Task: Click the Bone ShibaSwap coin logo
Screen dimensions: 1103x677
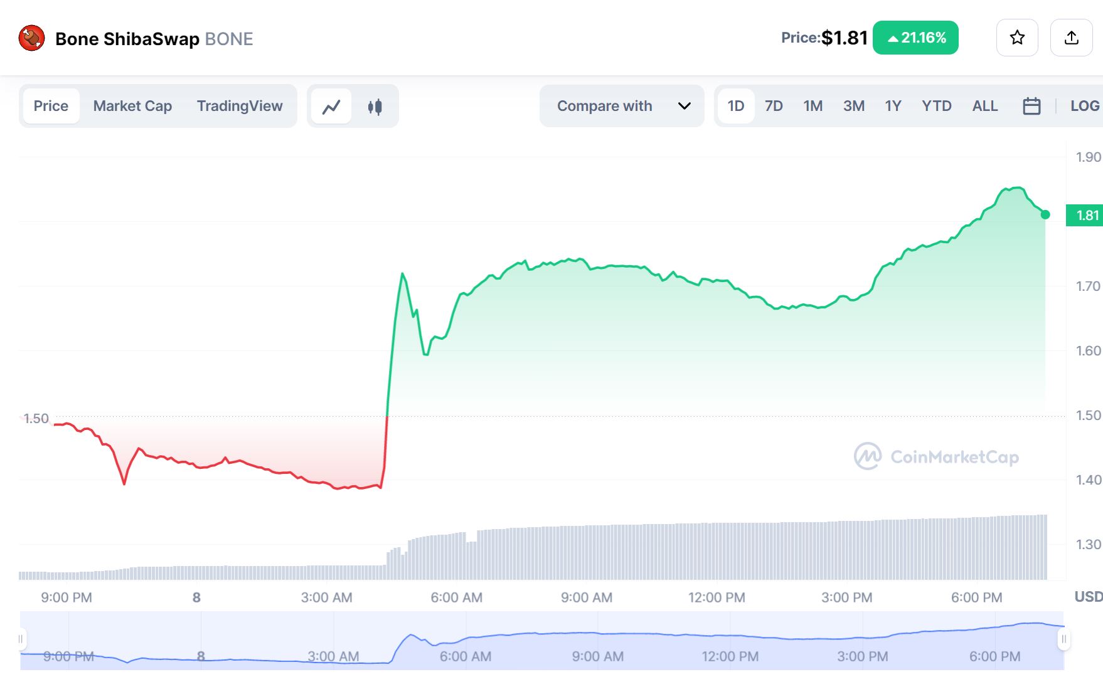Action: (x=31, y=38)
